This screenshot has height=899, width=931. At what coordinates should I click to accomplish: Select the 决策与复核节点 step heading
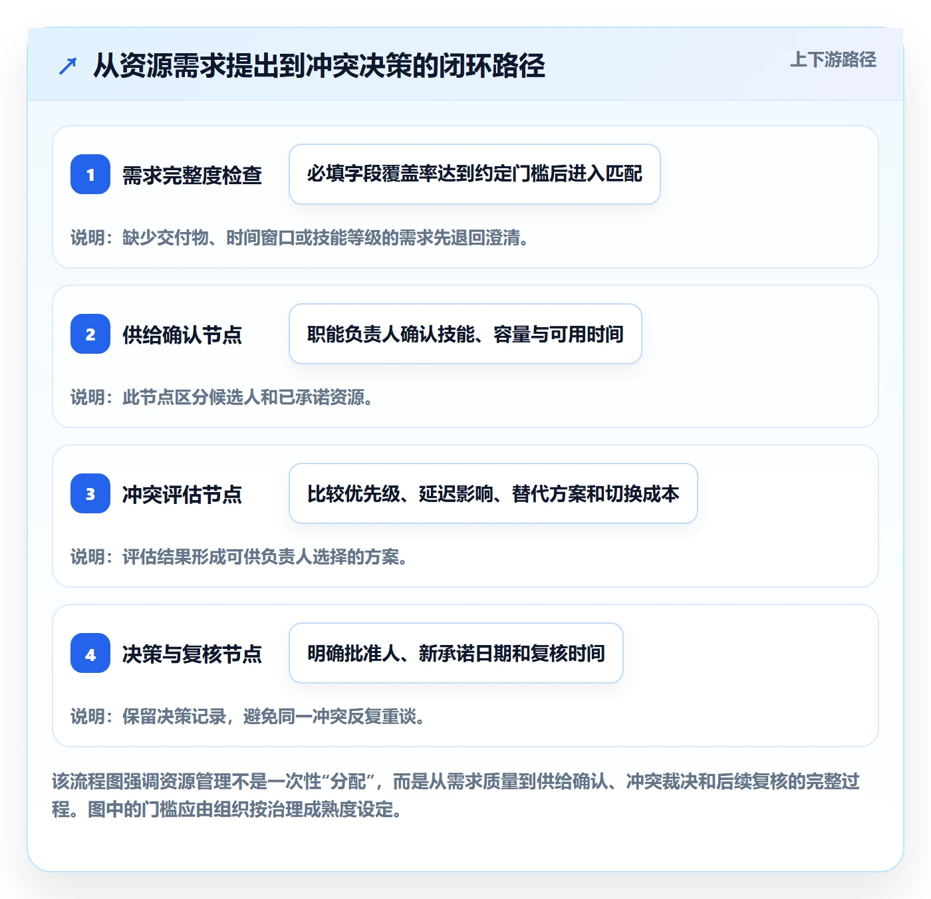coord(192,654)
